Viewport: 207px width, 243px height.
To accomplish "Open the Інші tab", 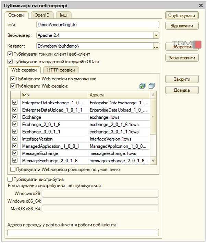I will [63, 15].
